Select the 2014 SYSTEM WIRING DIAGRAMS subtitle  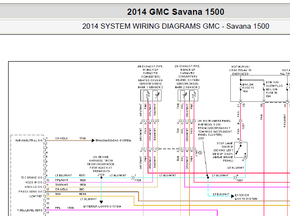tap(175, 26)
